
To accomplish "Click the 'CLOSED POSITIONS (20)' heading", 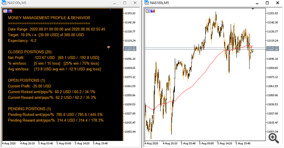I will 30,52.
